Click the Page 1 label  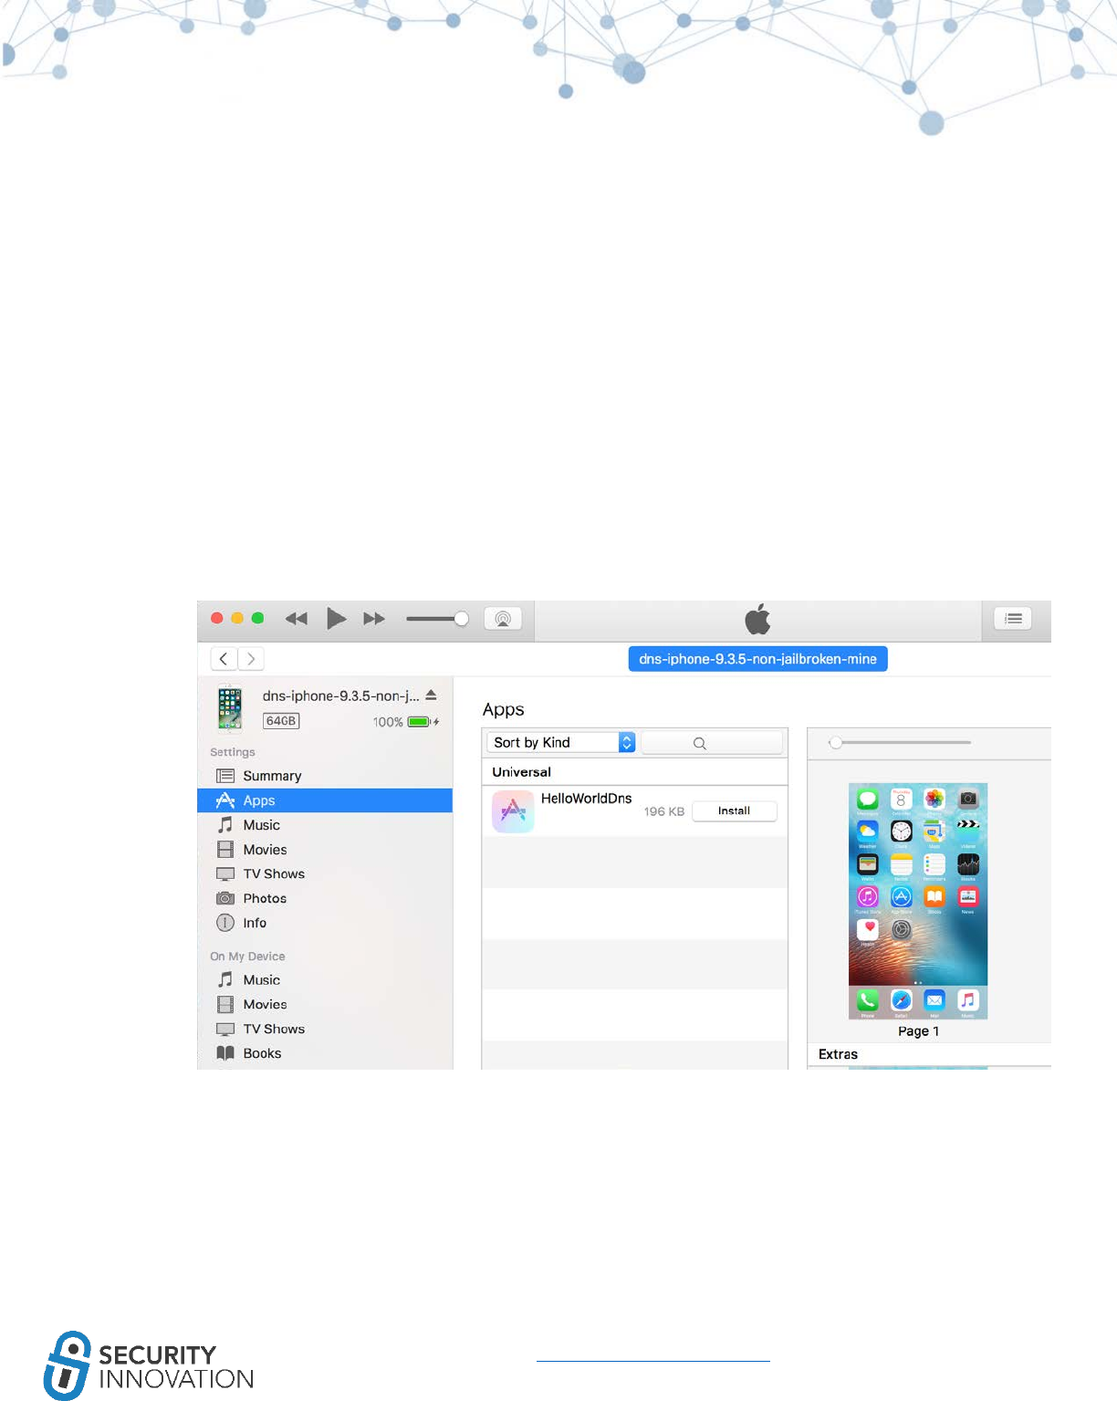[918, 1031]
